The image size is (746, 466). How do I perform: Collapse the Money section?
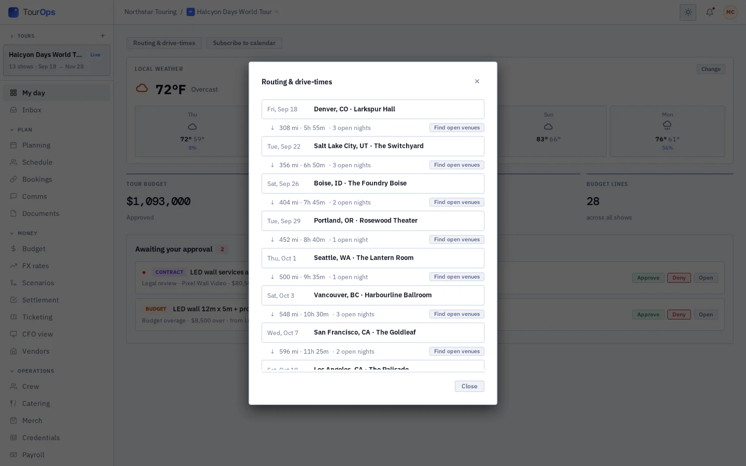[x=23, y=233]
